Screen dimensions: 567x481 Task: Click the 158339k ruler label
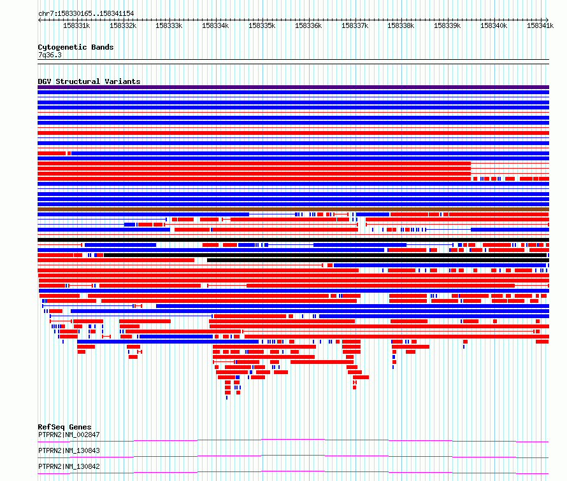[x=447, y=25]
